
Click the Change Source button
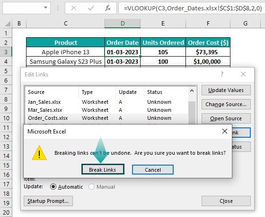coord(226,104)
